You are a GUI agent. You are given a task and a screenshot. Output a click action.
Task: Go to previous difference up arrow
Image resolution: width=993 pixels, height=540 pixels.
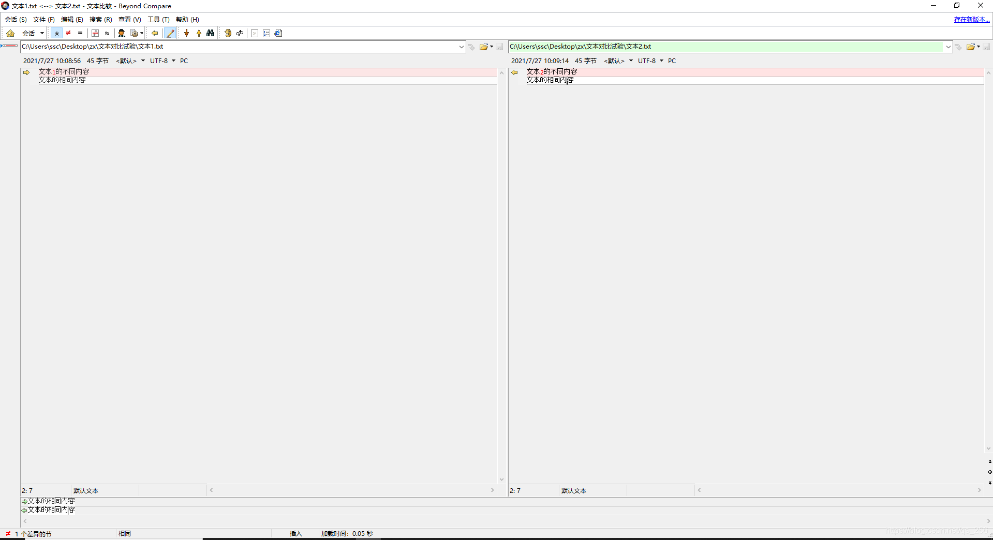[199, 33]
